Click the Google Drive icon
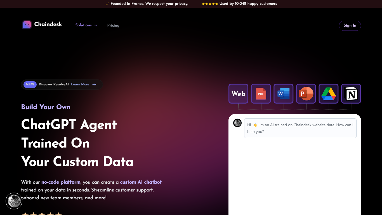The image size is (382, 215). 329,94
